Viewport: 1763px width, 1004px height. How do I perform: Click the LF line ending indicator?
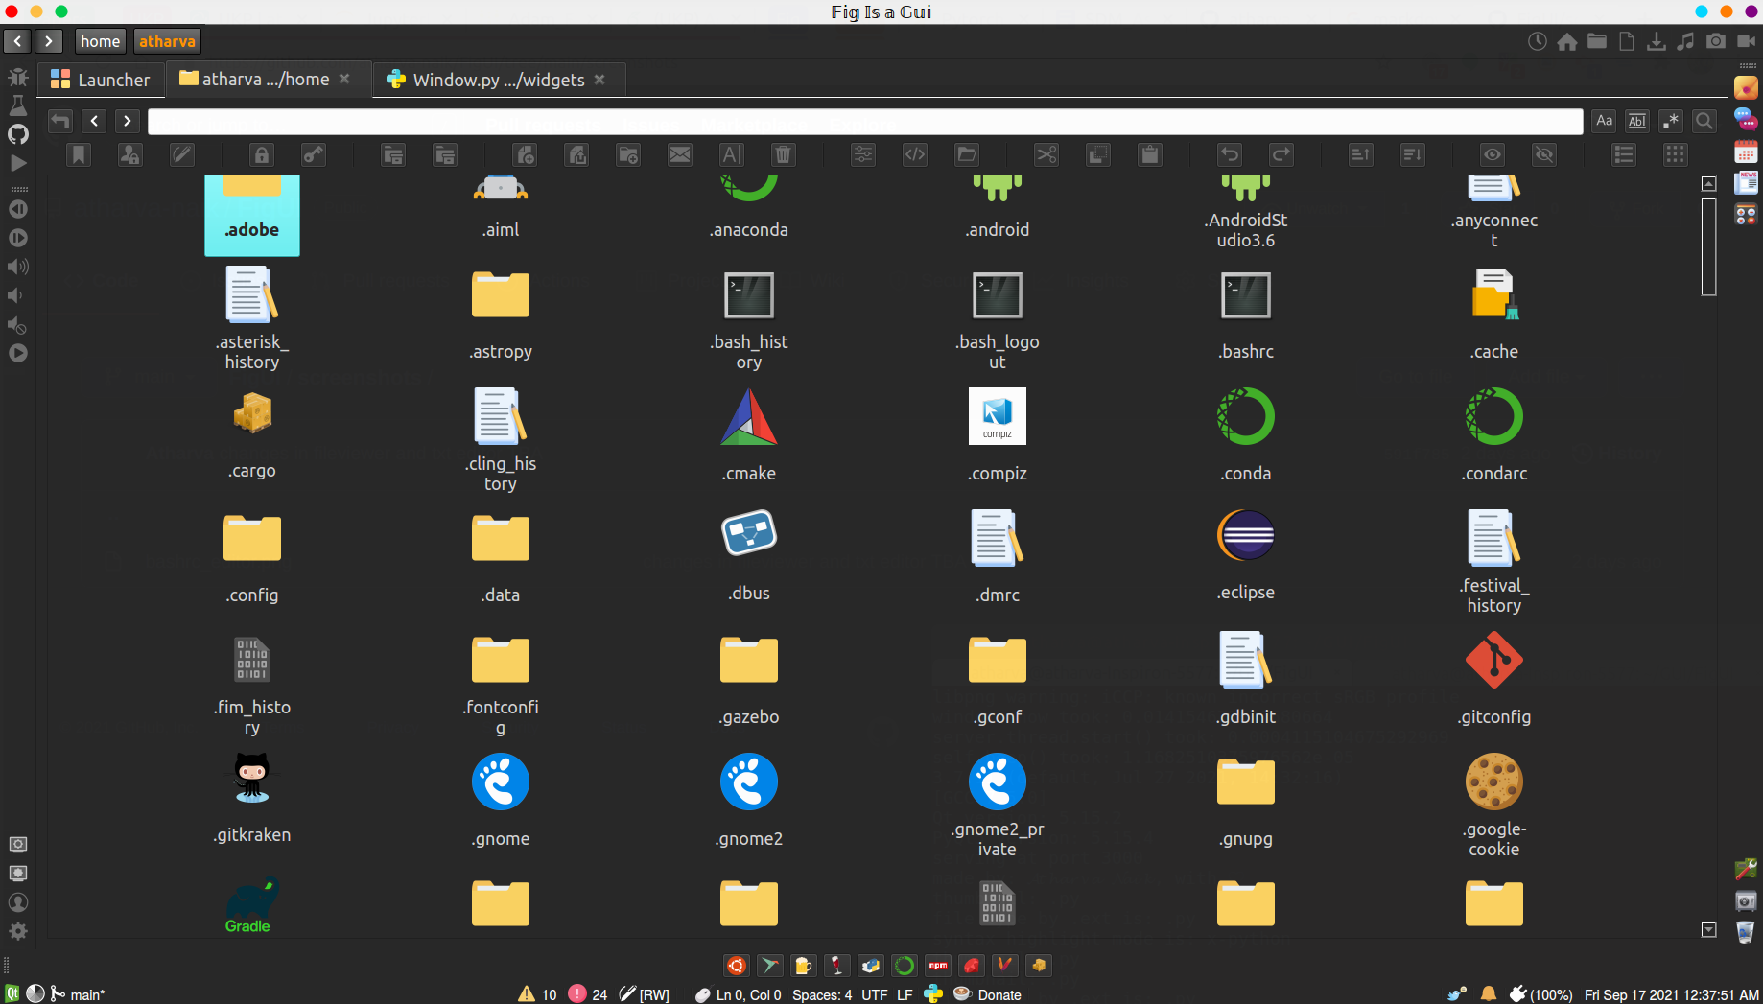click(x=905, y=994)
